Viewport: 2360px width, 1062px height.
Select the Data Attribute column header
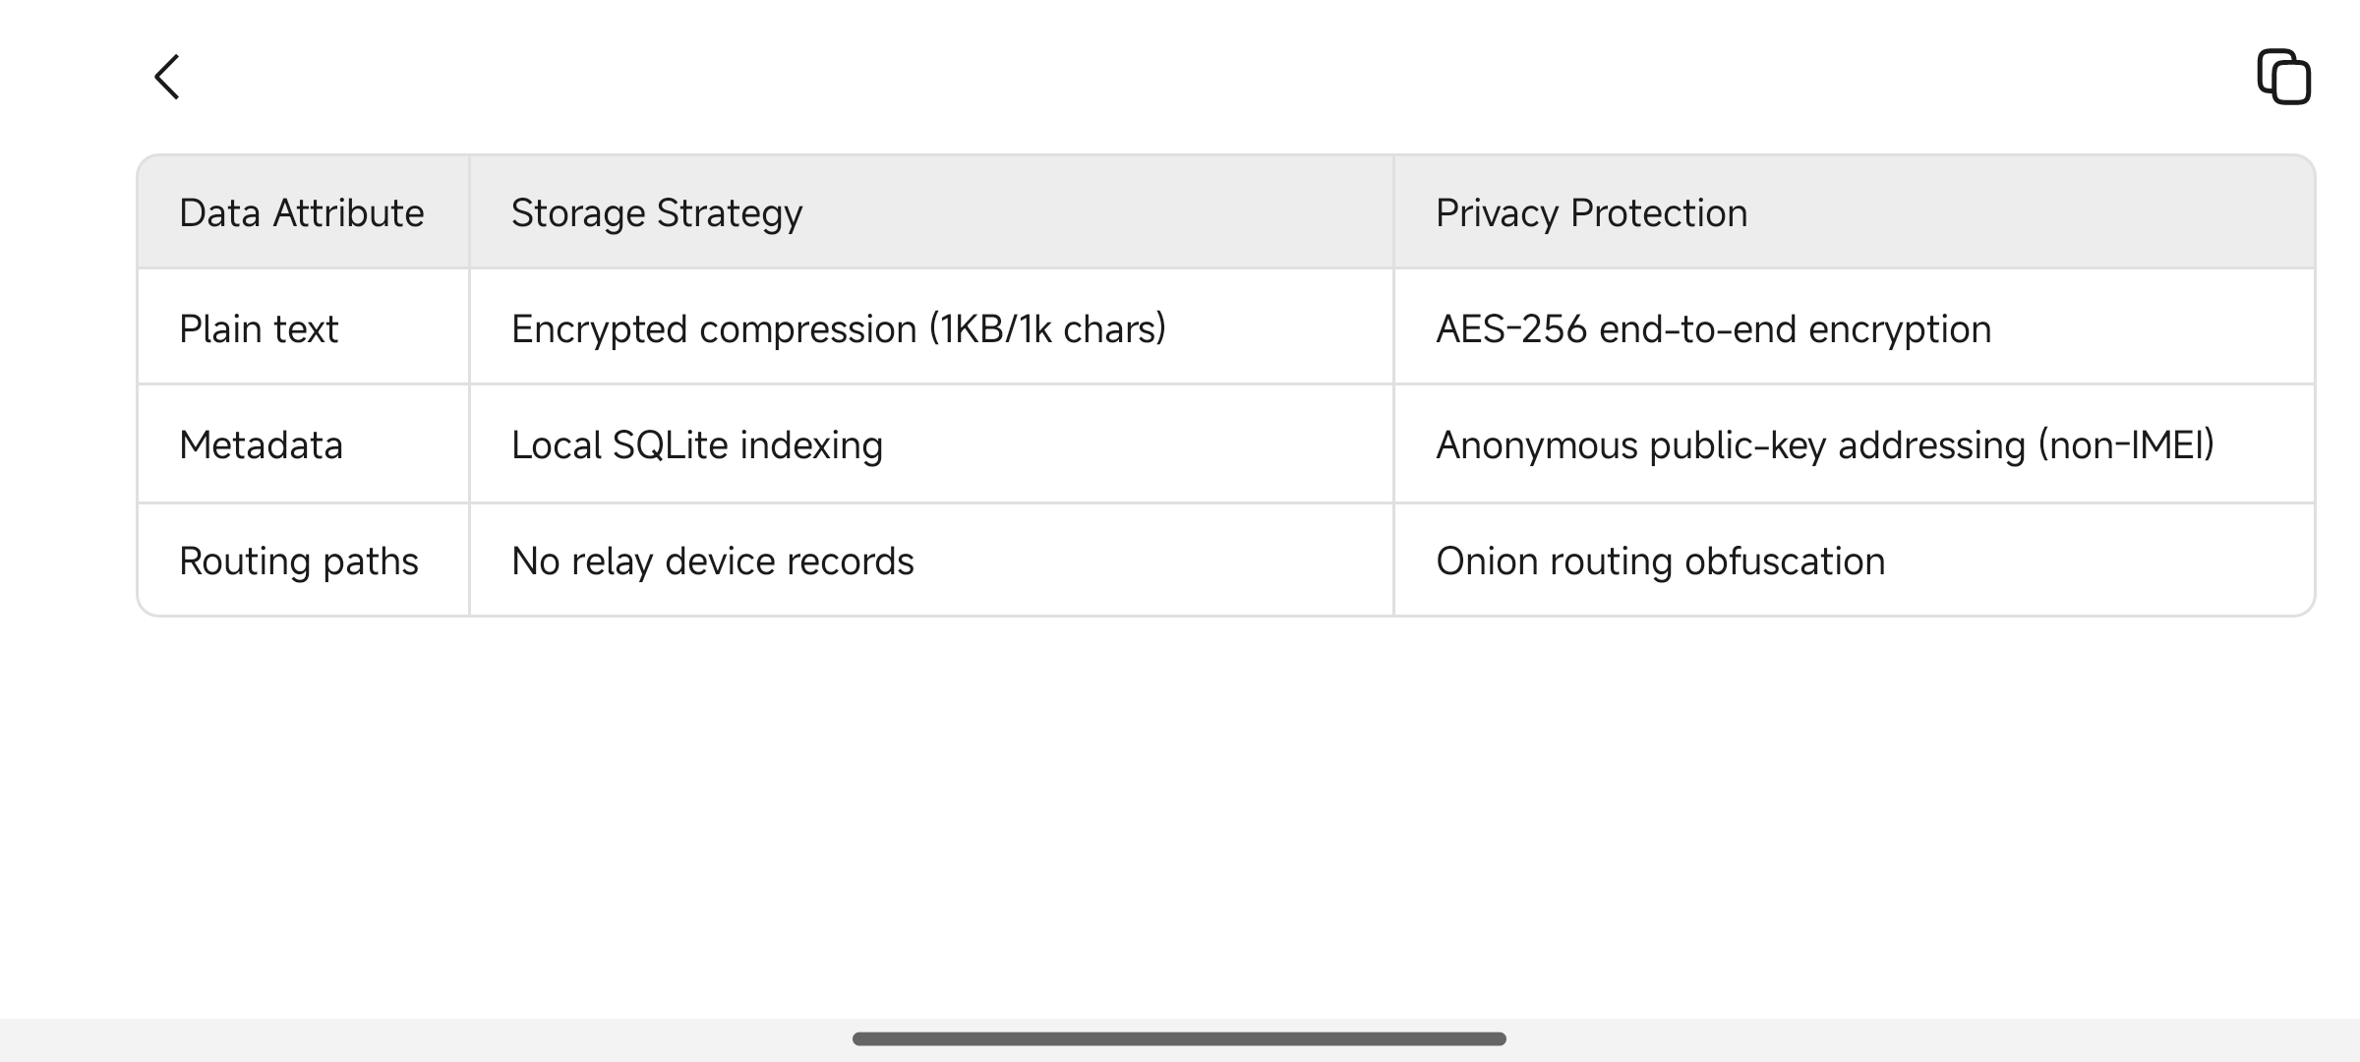click(302, 212)
